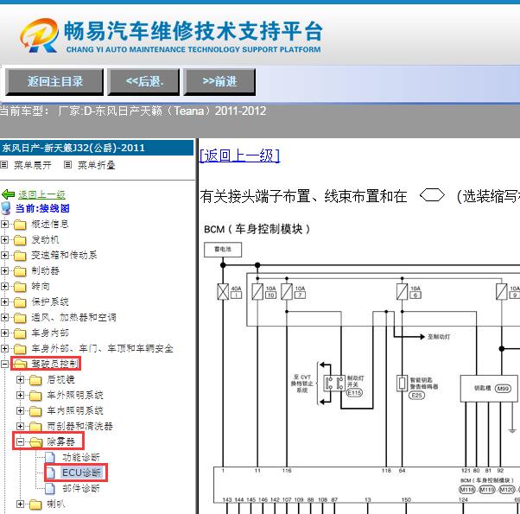Click the 返回主目录 button

click(54, 81)
